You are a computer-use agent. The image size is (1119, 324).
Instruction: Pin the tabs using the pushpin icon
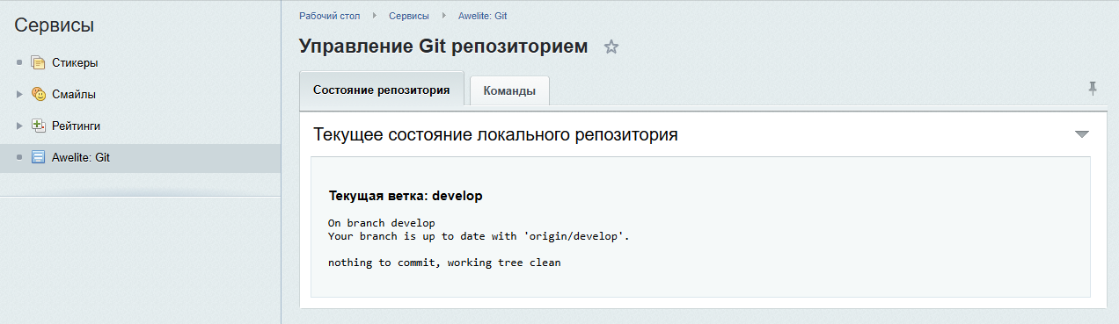pyautogui.click(x=1093, y=88)
